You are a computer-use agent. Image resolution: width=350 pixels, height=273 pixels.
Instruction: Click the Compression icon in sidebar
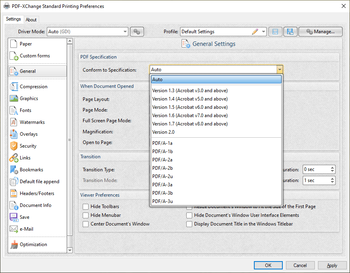(14, 87)
